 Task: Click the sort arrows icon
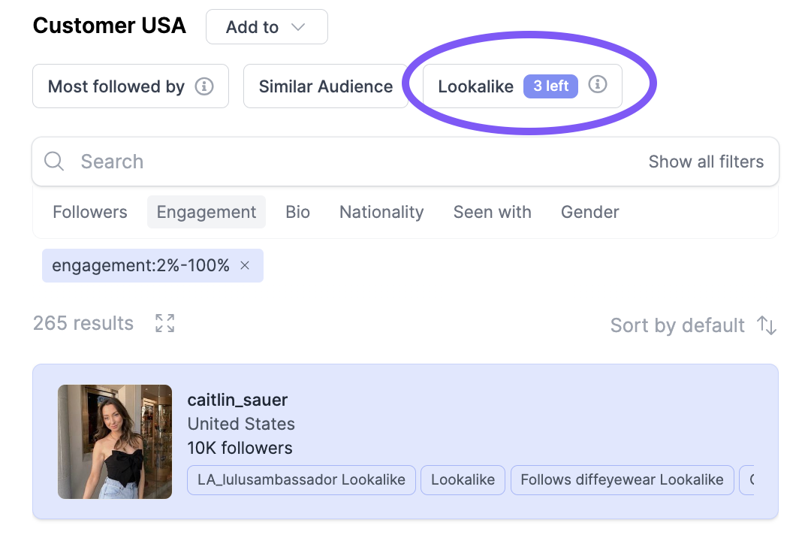(x=767, y=325)
